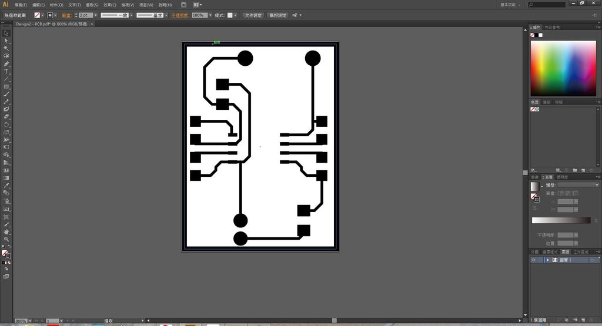602x326 pixels.
Task: Select the Eyedropper tool
Action: 6,186
